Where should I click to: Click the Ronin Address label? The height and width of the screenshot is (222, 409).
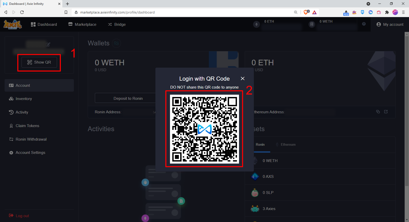(x=108, y=112)
